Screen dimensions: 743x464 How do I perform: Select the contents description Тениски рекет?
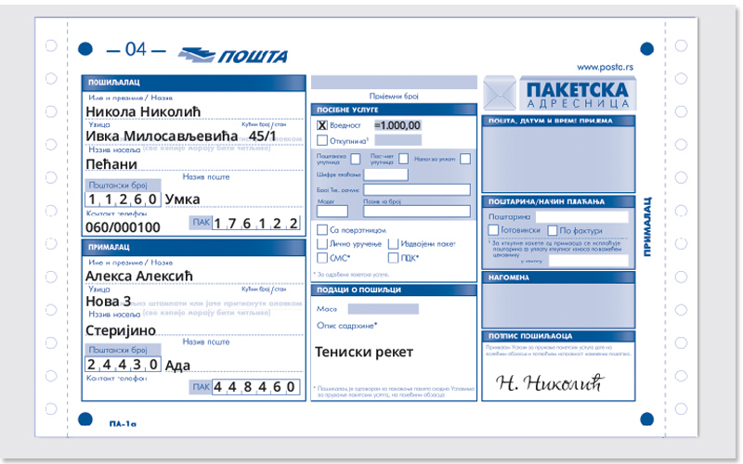point(364,353)
